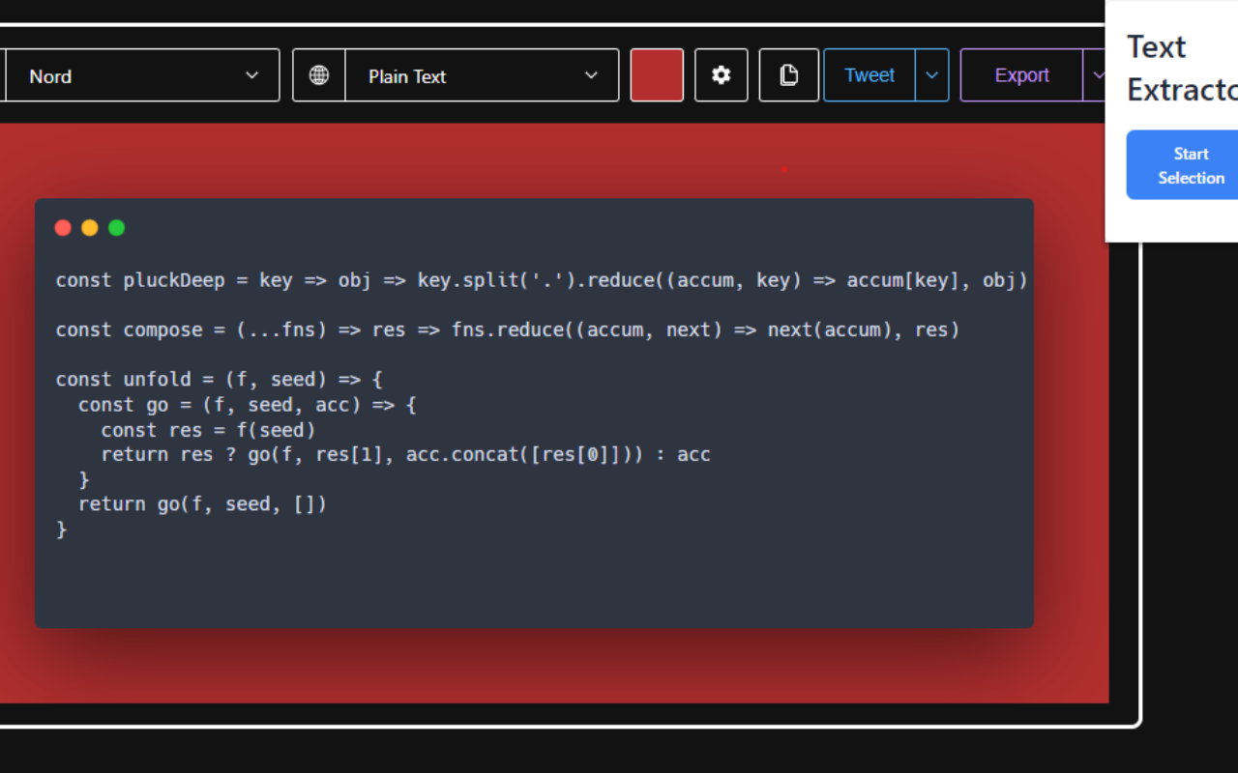Click the 'return res ? go(' line

pyautogui.click(x=406, y=454)
